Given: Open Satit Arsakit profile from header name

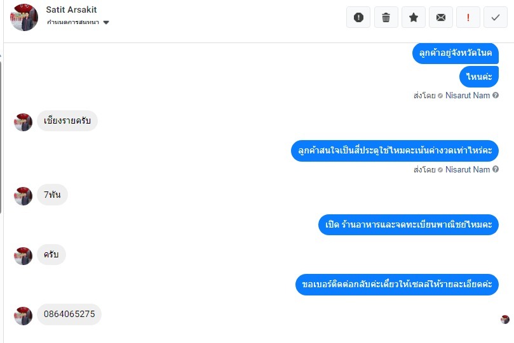Looking at the screenshot, I should (71, 10).
